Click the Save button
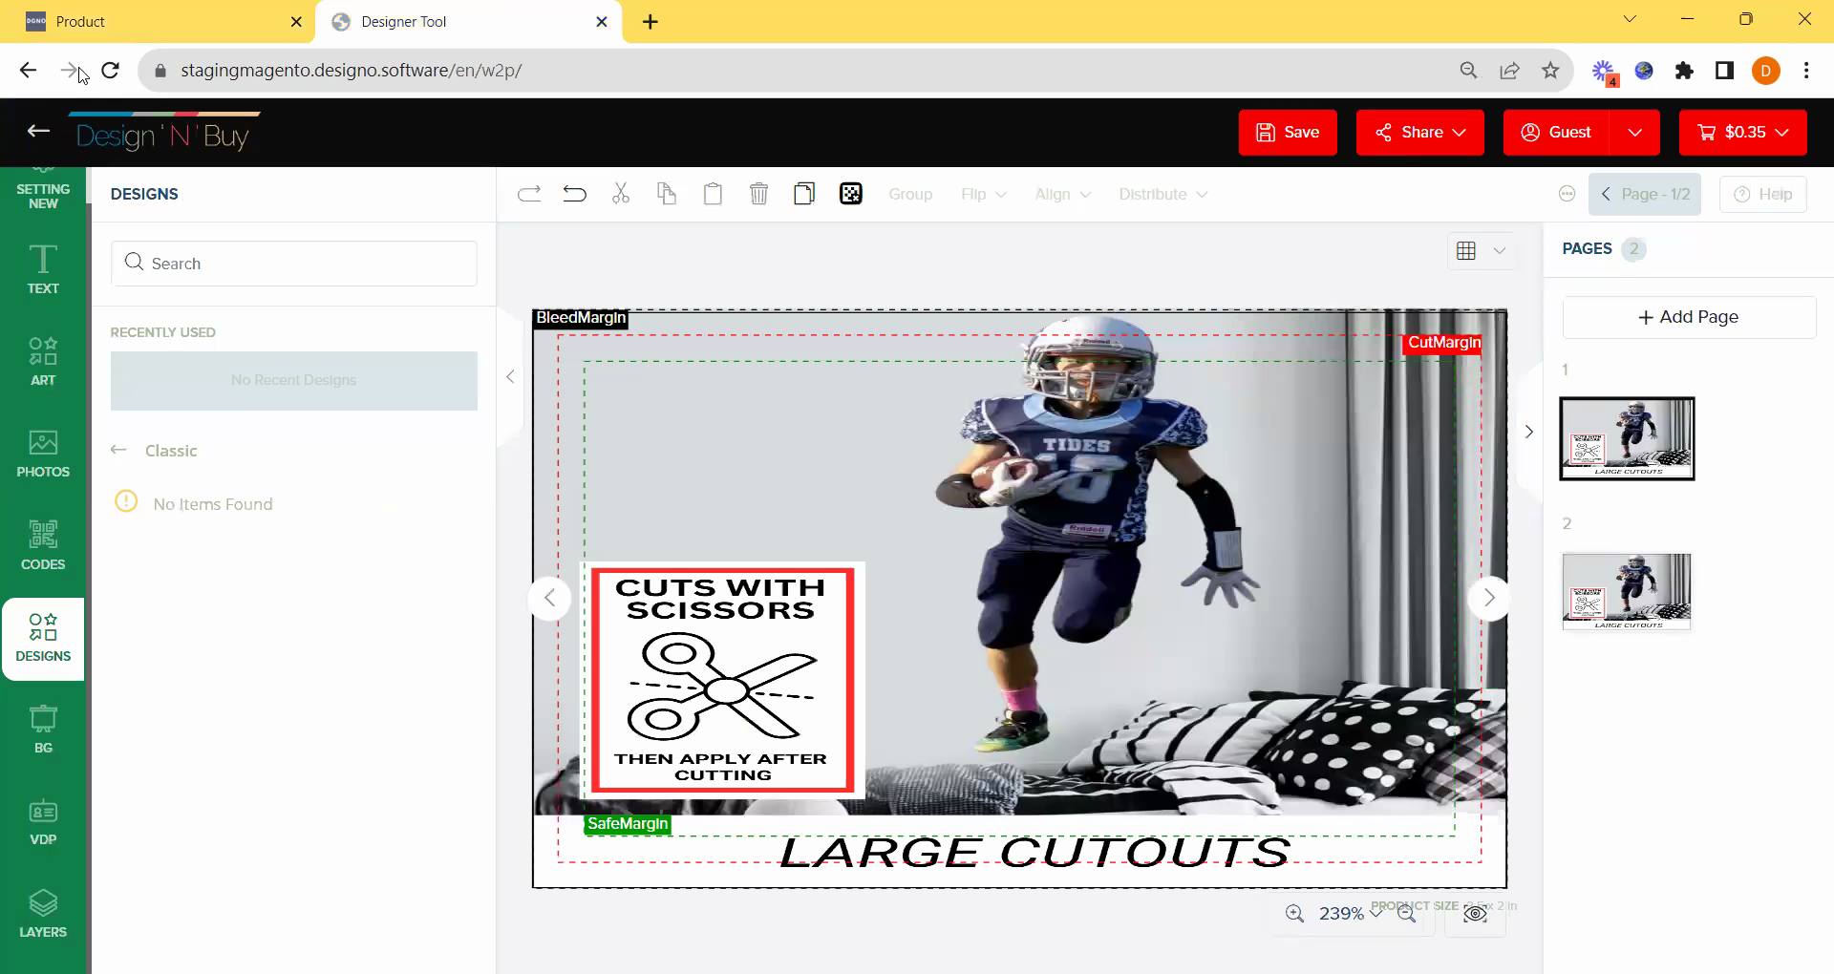Screen dimensions: 1834x974 coord(1287,133)
